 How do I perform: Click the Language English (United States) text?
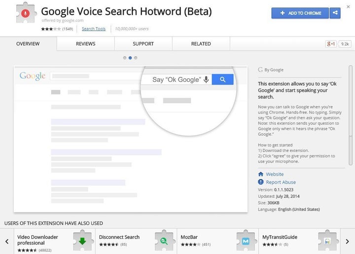[x=288, y=210]
